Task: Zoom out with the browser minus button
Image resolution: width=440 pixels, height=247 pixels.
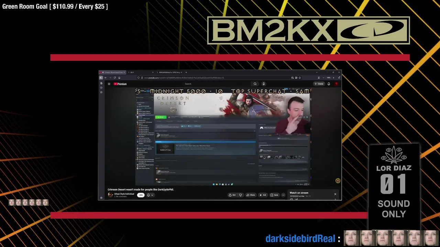Action: click(x=323, y=78)
